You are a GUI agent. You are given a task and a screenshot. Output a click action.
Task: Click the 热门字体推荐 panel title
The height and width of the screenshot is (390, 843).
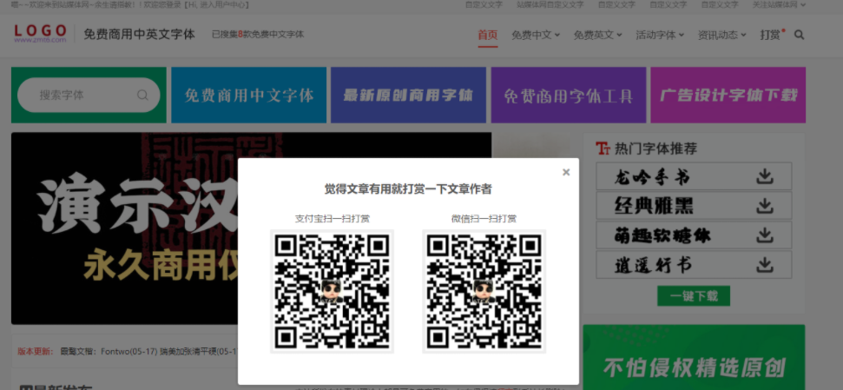(655, 149)
